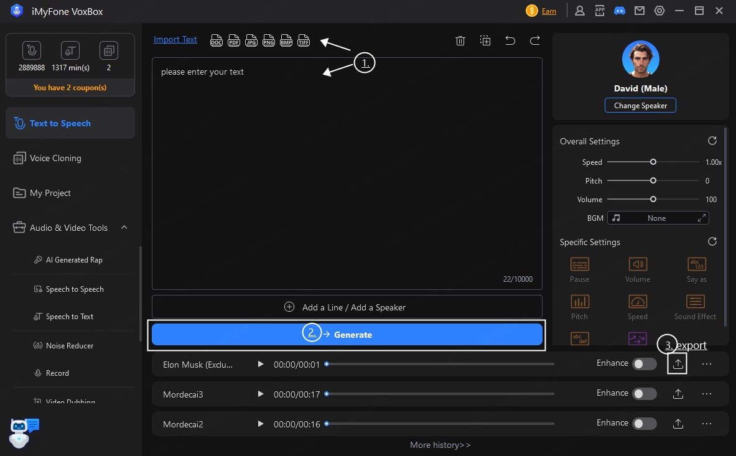736x456 pixels.
Task: Reset Overall Settings with refresh icon
Action: [x=712, y=141]
